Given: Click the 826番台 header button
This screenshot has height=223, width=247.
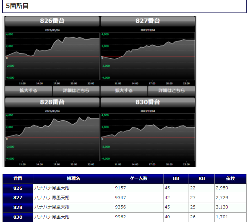Looking at the screenshot, I should click(x=52, y=21).
